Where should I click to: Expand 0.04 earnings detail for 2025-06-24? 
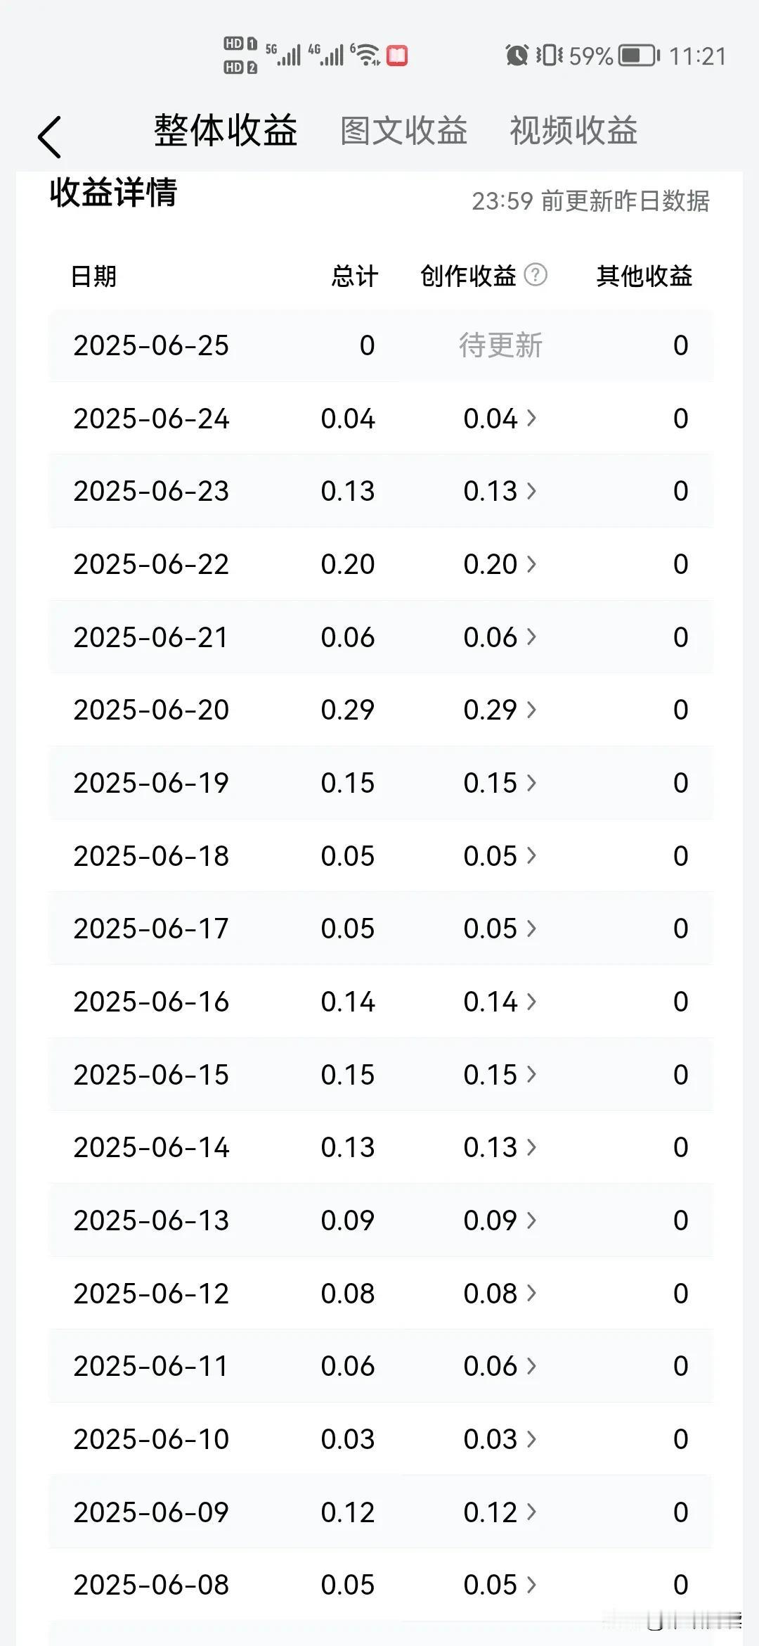(500, 419)
